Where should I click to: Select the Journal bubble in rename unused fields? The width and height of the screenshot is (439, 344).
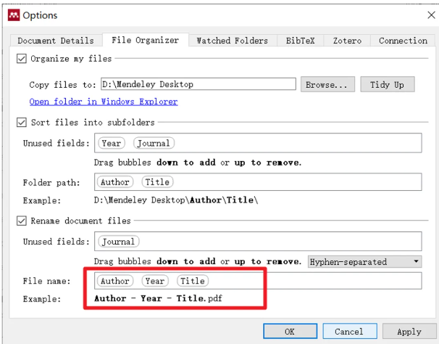click(118, 241)
